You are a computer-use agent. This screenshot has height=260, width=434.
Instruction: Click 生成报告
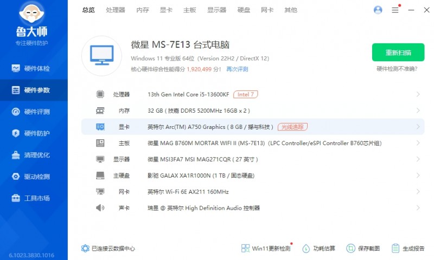[x=408, y=249]
